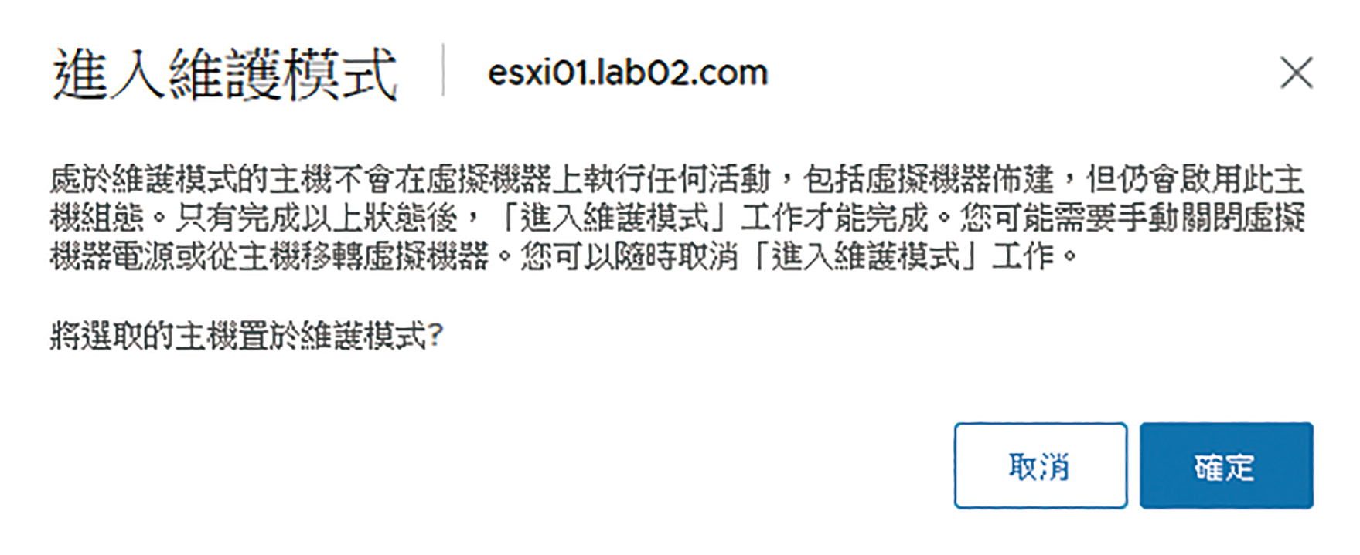Click the word 工作 ending the third line
Image resolution: width=1360 pixels, height=555 pixels.
click(x=1024, y=257)
